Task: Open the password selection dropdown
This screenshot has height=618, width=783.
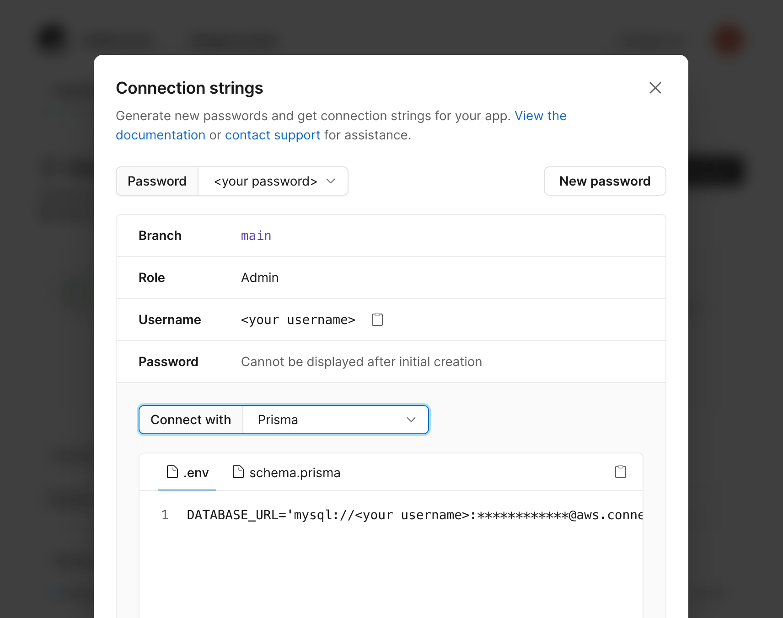Action: [273, 181]
